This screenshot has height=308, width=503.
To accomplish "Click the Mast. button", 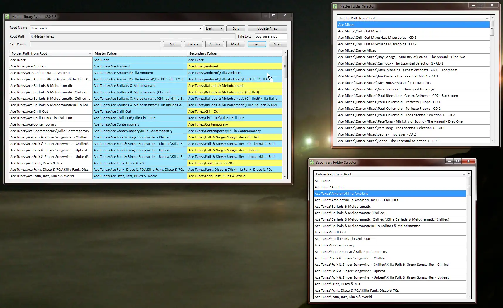I will 236,44.
